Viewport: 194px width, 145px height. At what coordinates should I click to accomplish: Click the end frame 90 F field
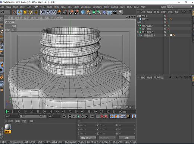[54, 116]
